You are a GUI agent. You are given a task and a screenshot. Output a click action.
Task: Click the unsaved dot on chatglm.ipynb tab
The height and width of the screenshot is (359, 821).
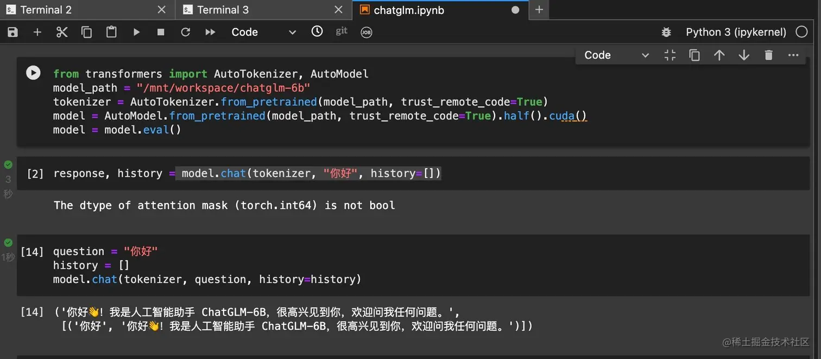515,10
